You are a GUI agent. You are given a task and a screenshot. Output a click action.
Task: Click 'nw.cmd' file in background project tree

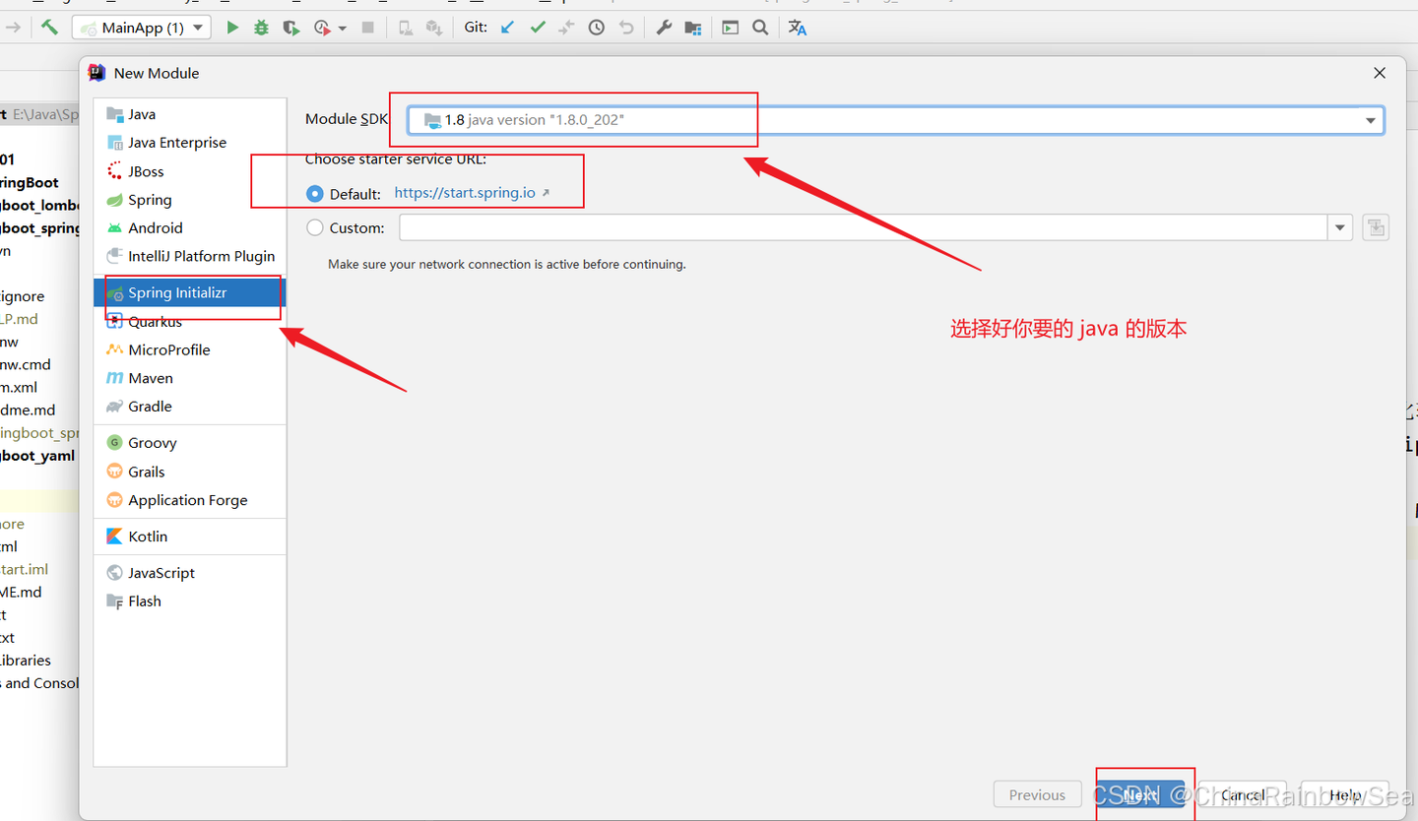25,364
